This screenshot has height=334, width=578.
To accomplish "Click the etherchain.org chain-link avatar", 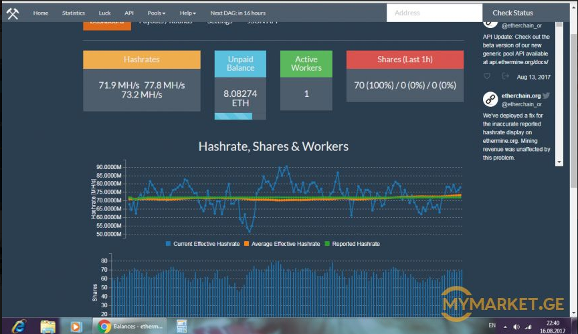I will tap(490, 100).
